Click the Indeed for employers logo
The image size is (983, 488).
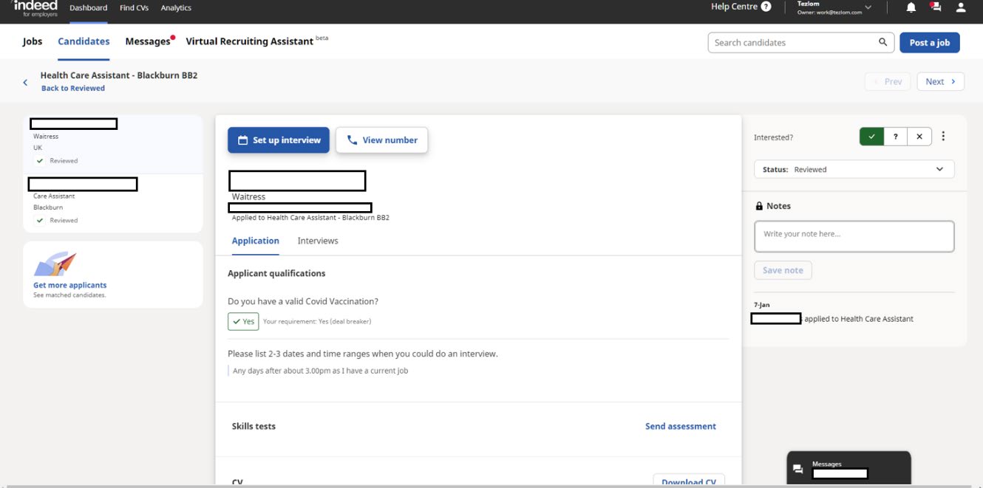[35, 7]
